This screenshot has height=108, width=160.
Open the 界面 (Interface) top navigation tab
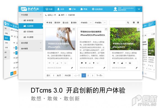coord(84,9)
